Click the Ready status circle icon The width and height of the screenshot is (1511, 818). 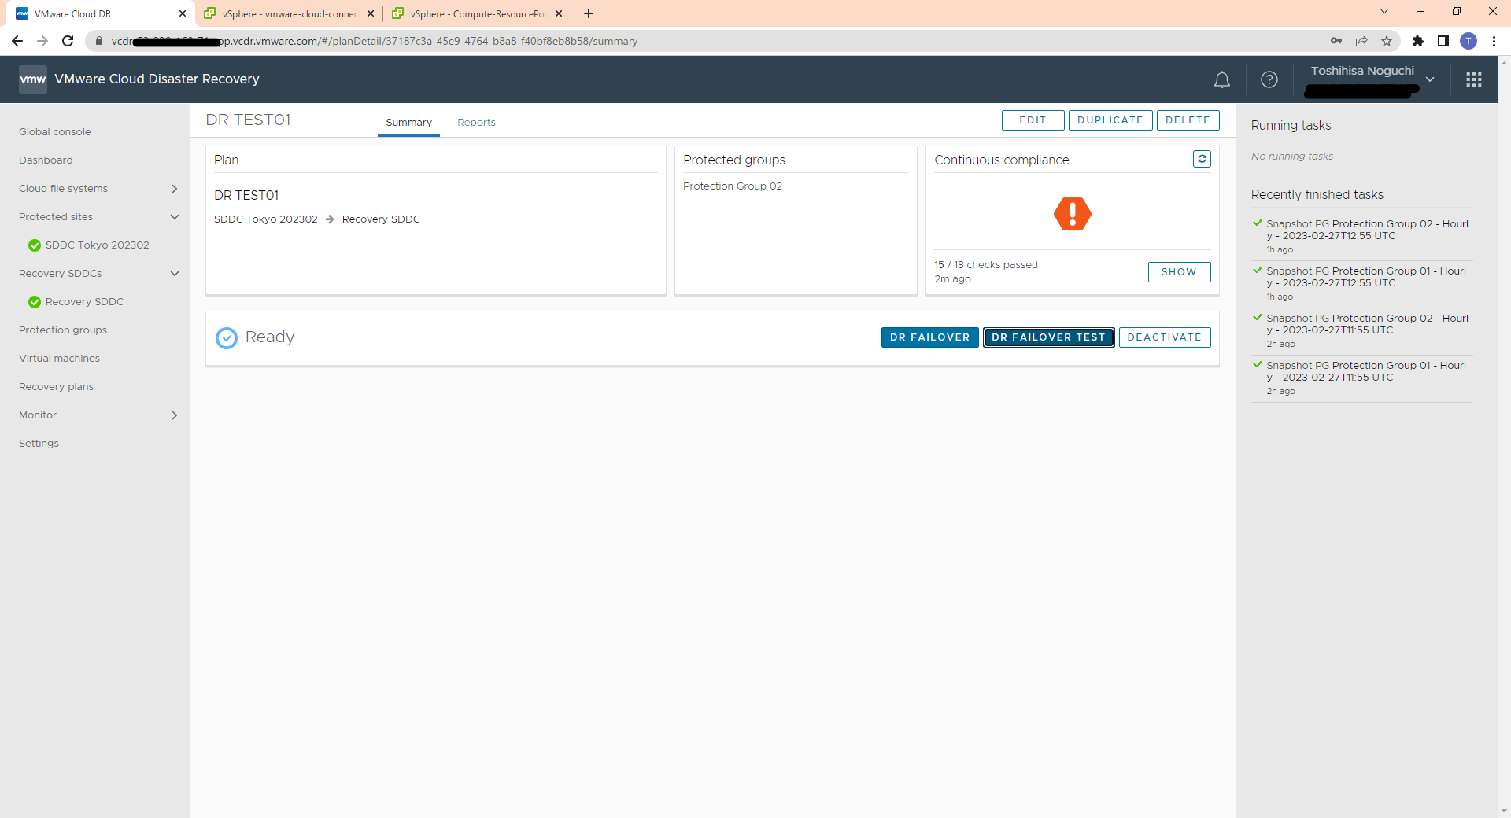pos(227,337)
